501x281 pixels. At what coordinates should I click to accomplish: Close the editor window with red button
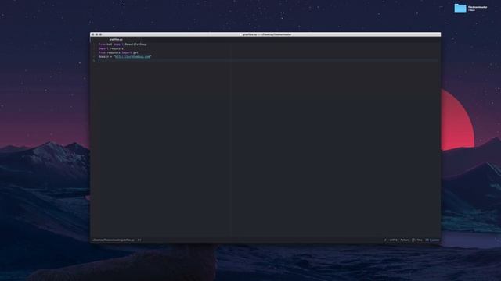[x=92, y=34]
